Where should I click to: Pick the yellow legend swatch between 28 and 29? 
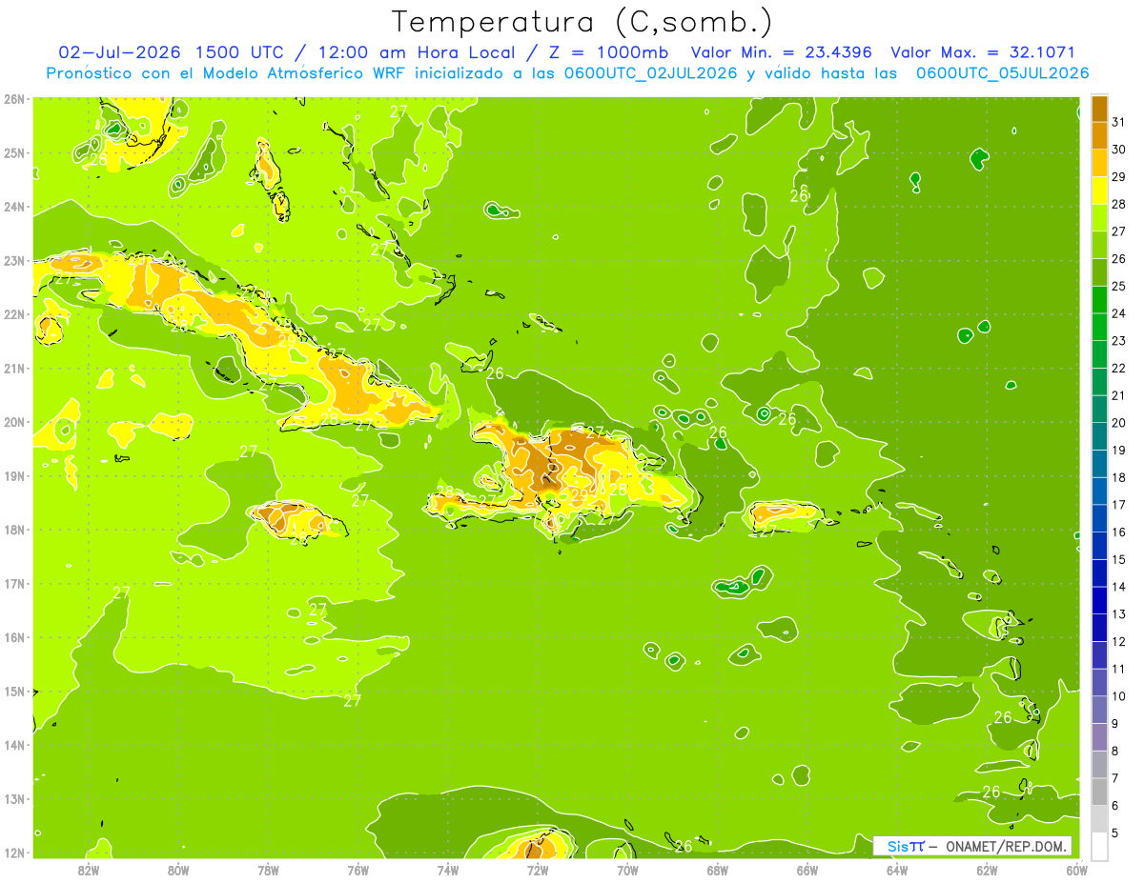pyautogui.click(x=1100, y=191)
